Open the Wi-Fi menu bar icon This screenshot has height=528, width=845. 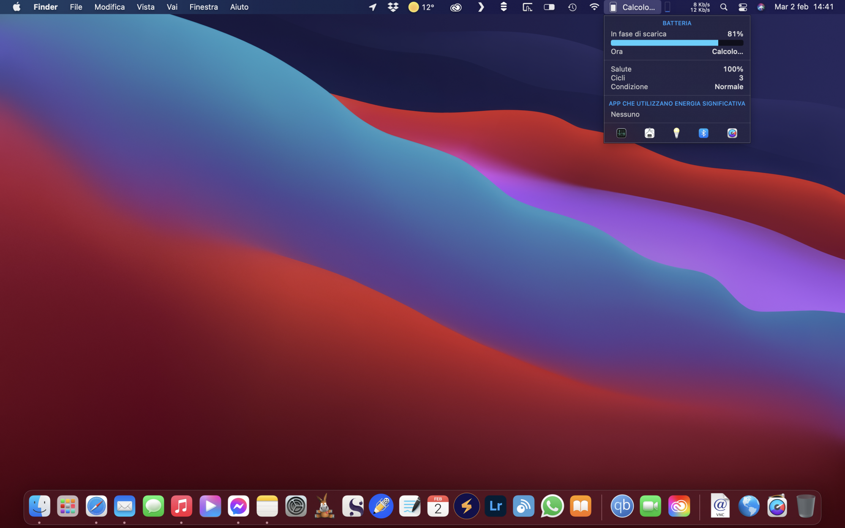point(594,7)
